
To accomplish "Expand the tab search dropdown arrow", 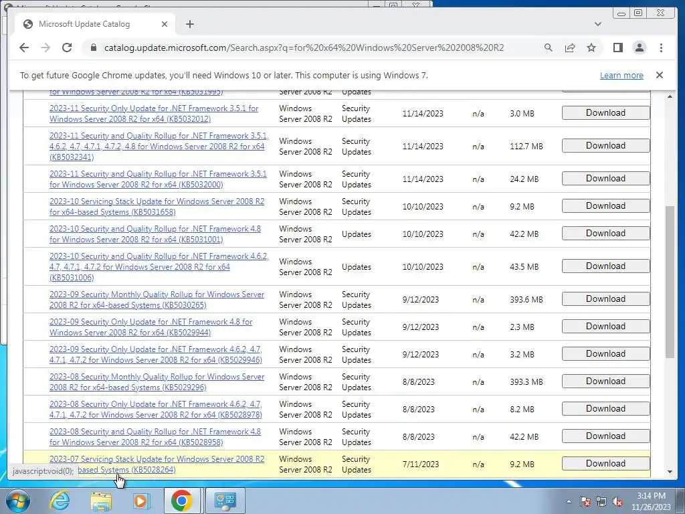I will 597,24.
